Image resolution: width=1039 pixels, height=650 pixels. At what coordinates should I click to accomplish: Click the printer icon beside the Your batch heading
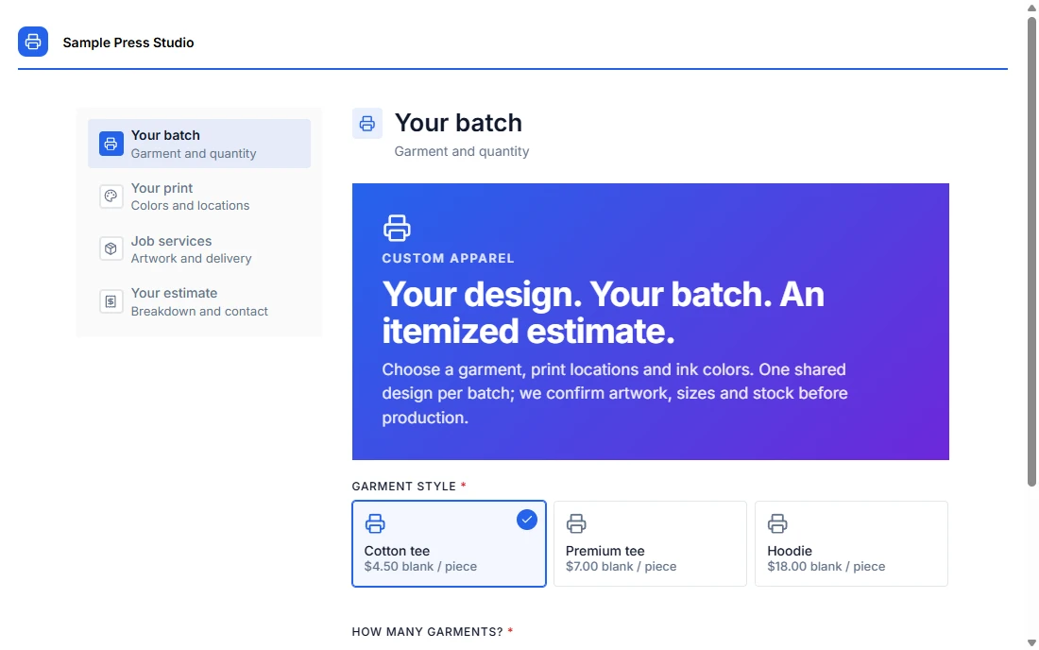click(367, 123)
